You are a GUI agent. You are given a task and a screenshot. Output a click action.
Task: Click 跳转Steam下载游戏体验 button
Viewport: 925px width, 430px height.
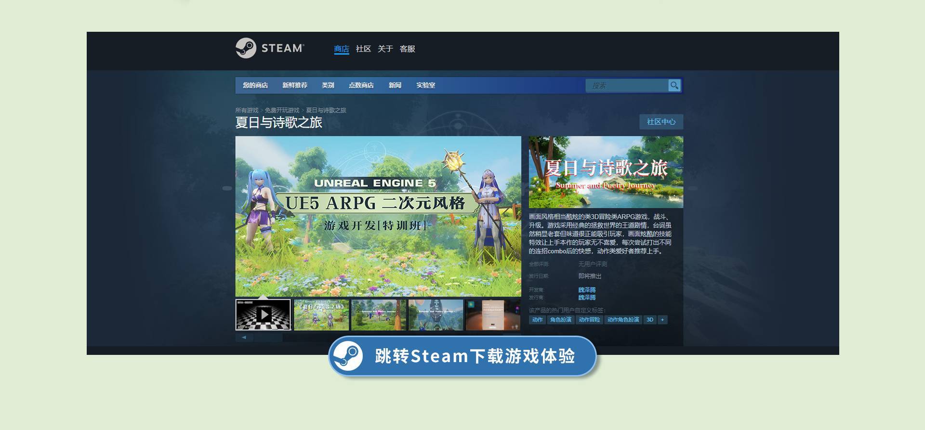462,356
